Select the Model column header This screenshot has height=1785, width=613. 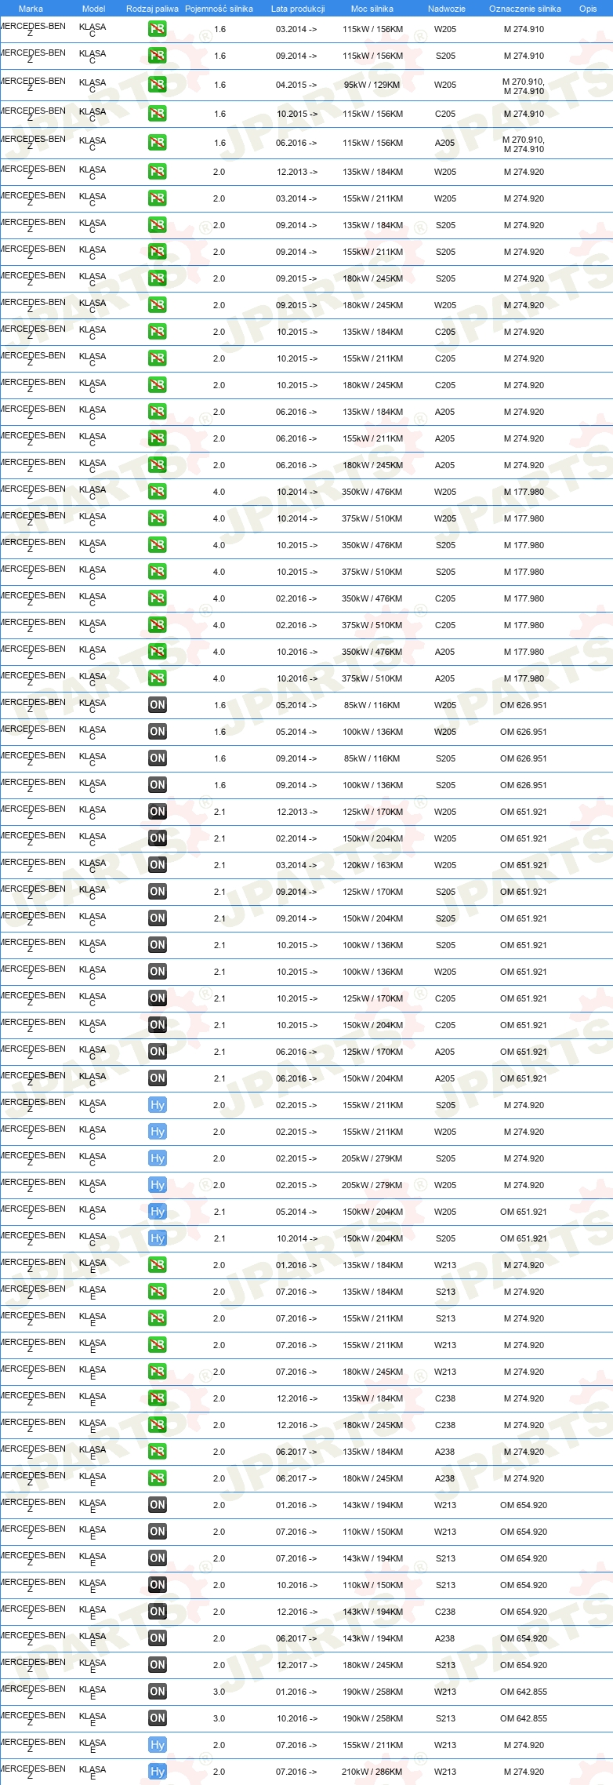(x=93, y=9)
